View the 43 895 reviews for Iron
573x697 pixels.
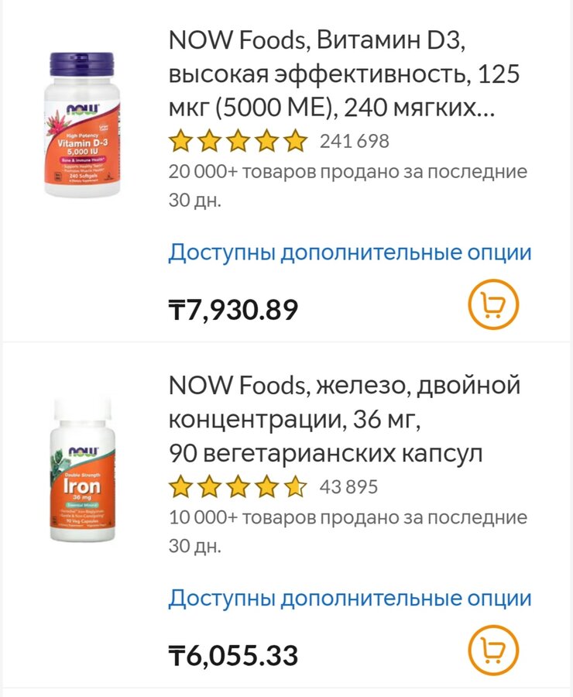348,487
